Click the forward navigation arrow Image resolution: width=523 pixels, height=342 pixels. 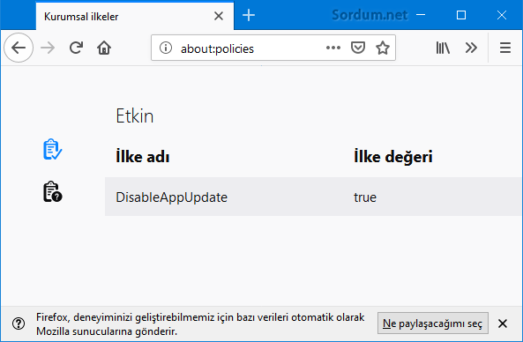click(x=48, y=48)
